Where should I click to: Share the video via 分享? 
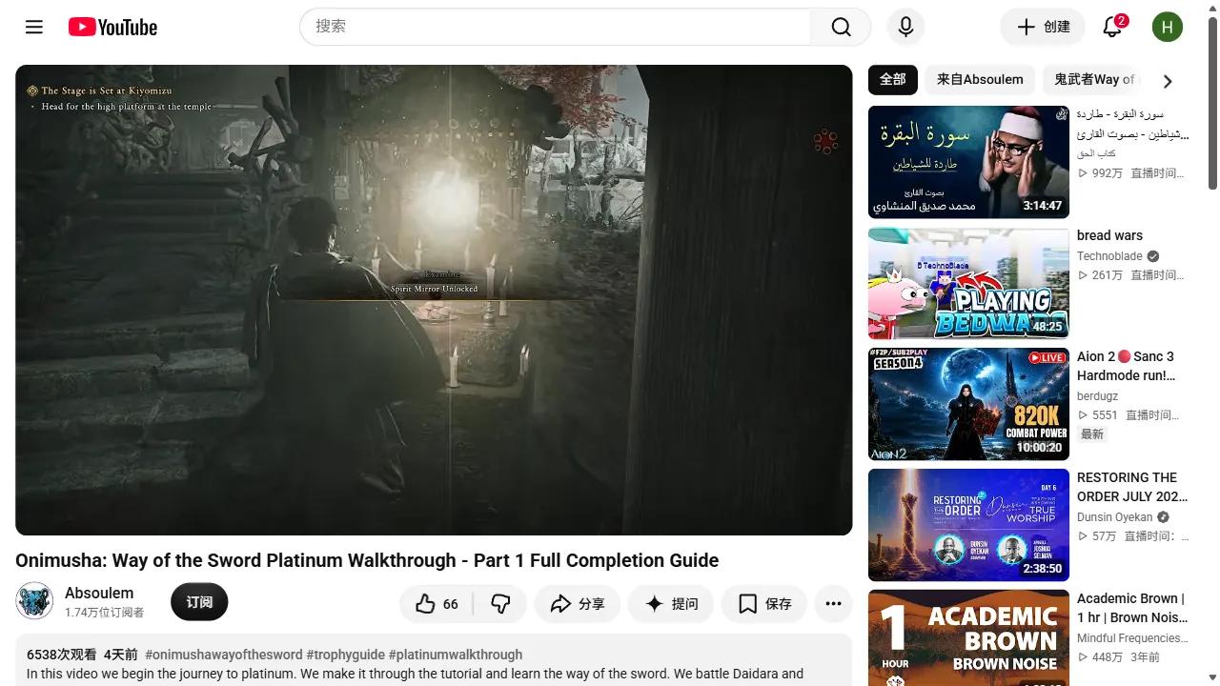pyautogui.click(x=578, y=603)
